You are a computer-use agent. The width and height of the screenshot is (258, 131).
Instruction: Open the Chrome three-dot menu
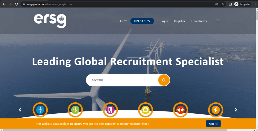[255, 4]
